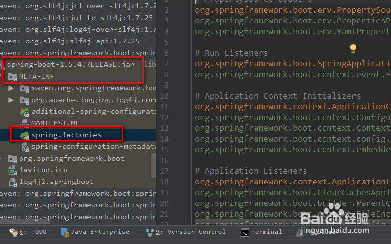The height and width of the screenshot is (244, 391).
Task: Open additional-spring-configuration metadata file
Action: pos(94,112)
